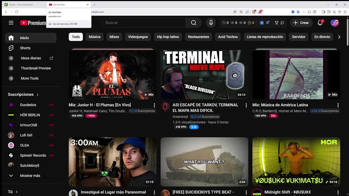Open the Brave VPN shield icon

click(x=339, y=12)
